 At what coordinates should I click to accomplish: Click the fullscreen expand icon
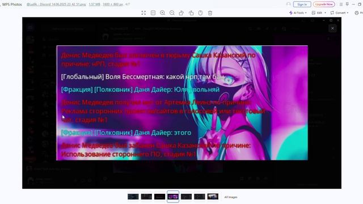[x=143, y=13]
